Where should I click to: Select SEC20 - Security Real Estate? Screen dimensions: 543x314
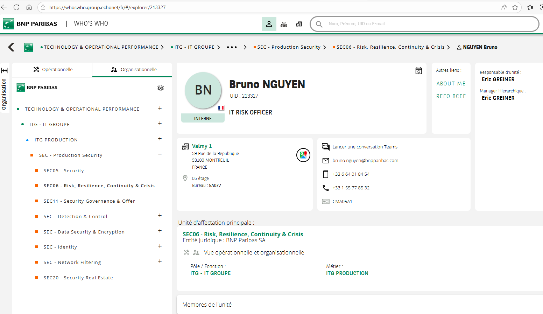[x=78, y=278]
